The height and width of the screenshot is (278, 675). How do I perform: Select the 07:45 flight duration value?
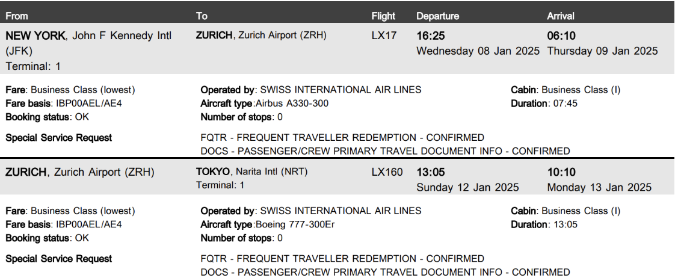[564, 103]
